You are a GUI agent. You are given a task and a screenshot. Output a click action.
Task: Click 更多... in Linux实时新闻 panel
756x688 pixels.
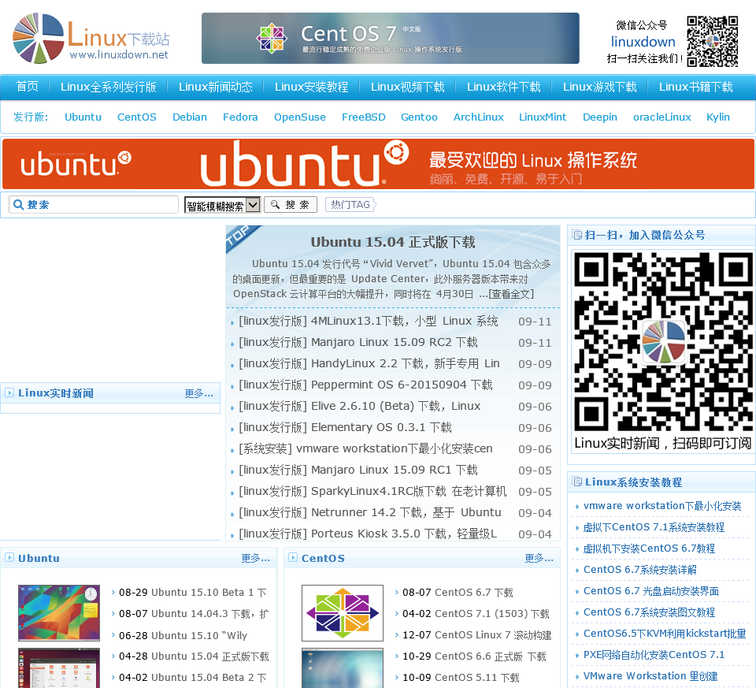pyautogui.click(x=198, y=393)
